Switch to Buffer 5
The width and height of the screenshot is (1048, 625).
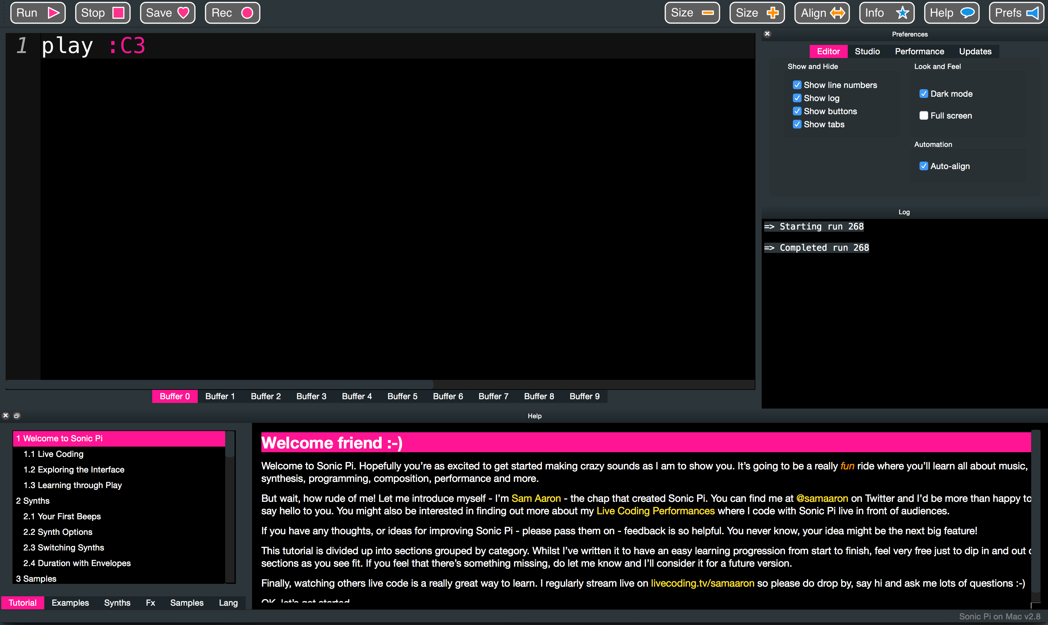[x=402, y=396]
